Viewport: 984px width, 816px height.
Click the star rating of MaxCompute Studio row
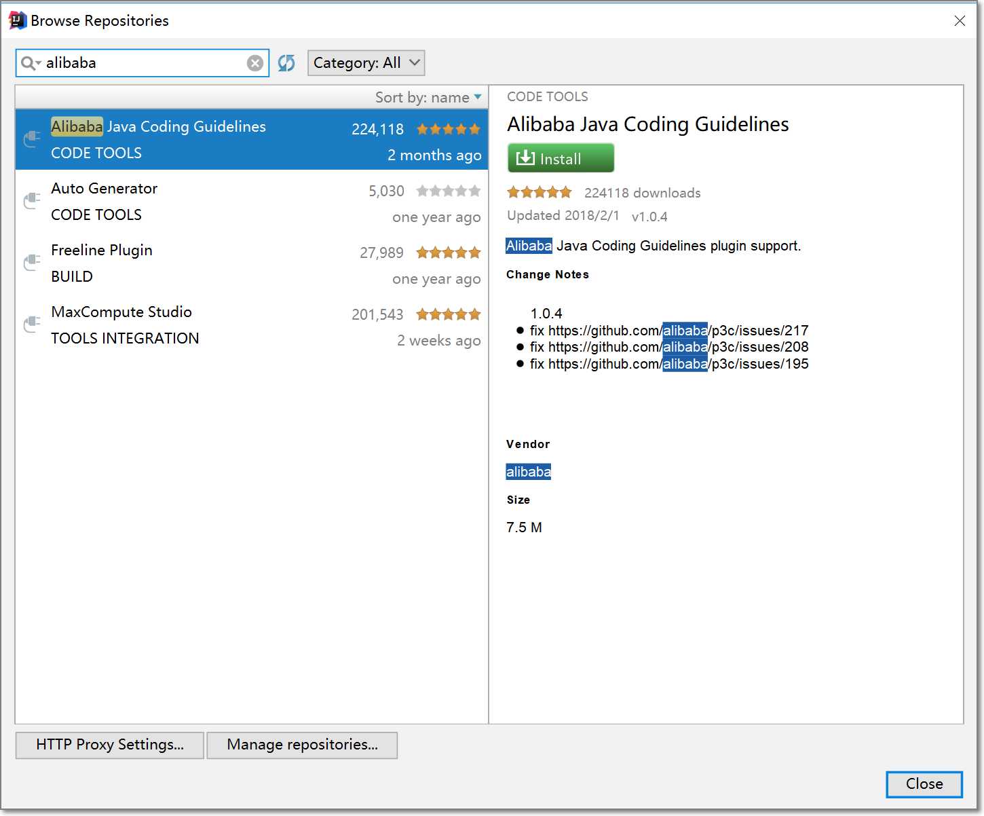tap(449, 314)
